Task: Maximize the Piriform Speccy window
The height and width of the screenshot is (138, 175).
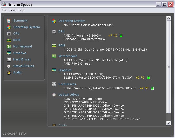Action: coord(165,4)
